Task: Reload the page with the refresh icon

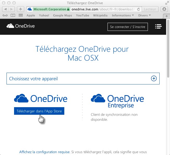Action: click(138, 9)
